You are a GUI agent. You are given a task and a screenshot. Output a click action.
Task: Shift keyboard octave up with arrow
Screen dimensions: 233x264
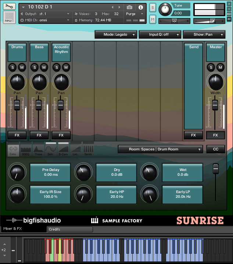coord(5,244)
